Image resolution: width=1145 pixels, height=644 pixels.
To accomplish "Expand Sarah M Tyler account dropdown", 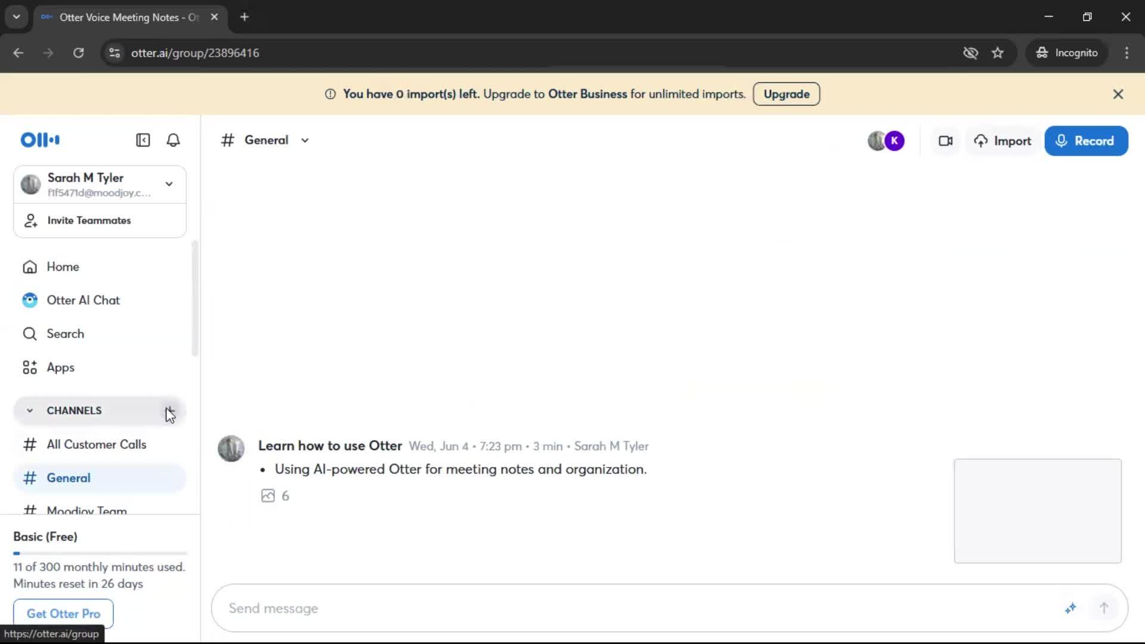I will 169,184.
